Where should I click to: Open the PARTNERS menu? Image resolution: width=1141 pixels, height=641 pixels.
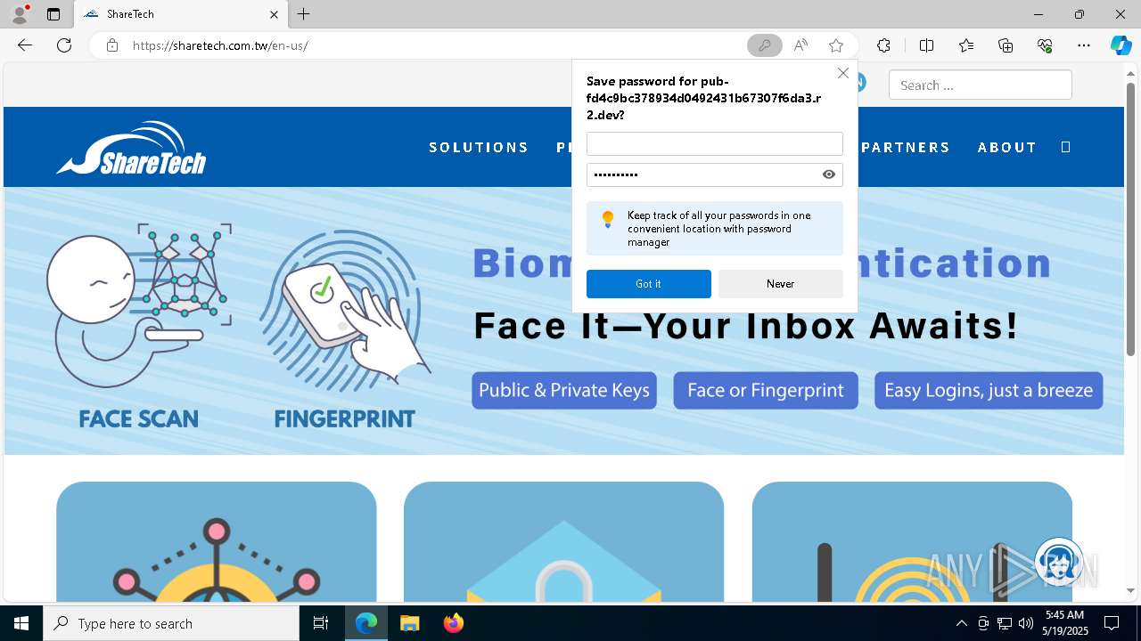point(906,148)
